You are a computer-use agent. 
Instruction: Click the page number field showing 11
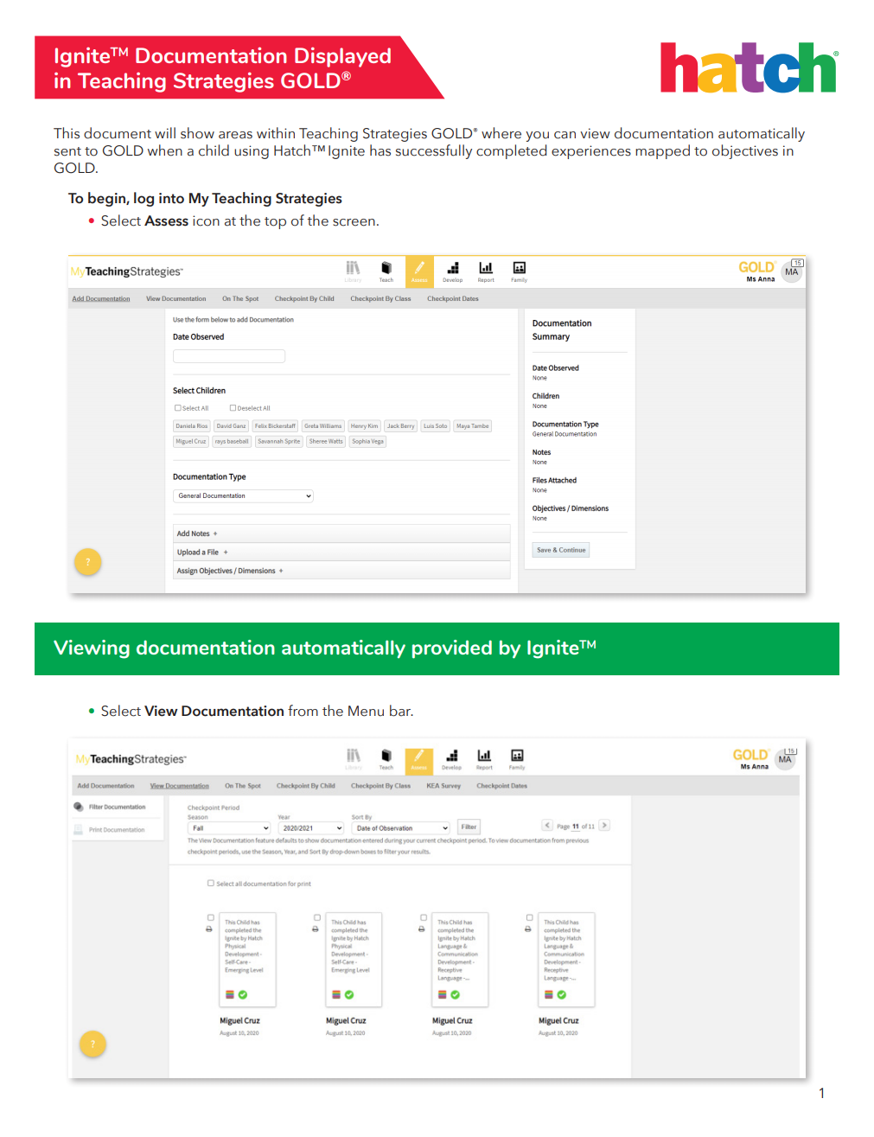(576, 827)
